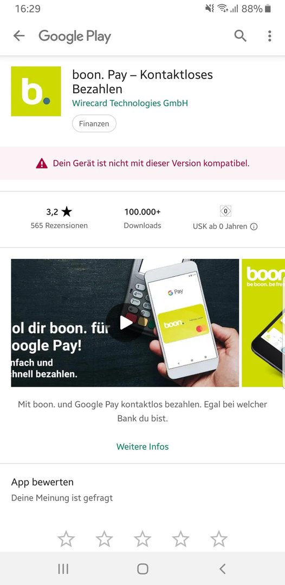The height and width of the screenshot is (585, 285).
Task: Open Wirecard Technologies GmbH developer page
Action: coord(130,103)
